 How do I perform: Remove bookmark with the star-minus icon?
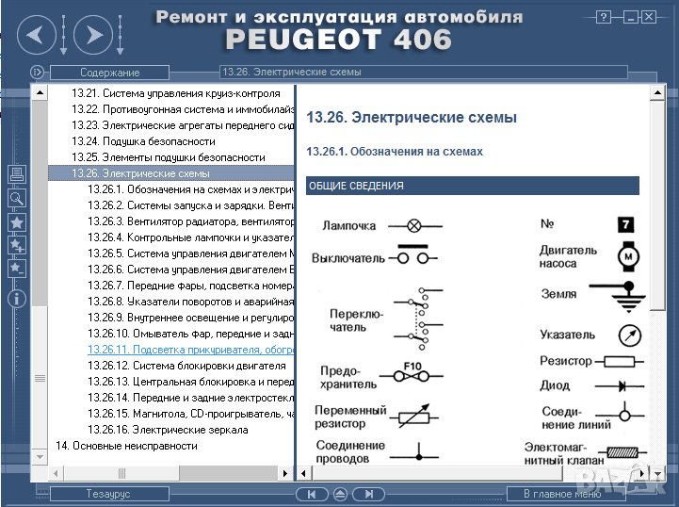(x=16, y=269)
